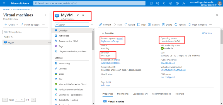The image size is (223, 105).
Task: Open portal settings gear
Action: [x=171, y=3]
